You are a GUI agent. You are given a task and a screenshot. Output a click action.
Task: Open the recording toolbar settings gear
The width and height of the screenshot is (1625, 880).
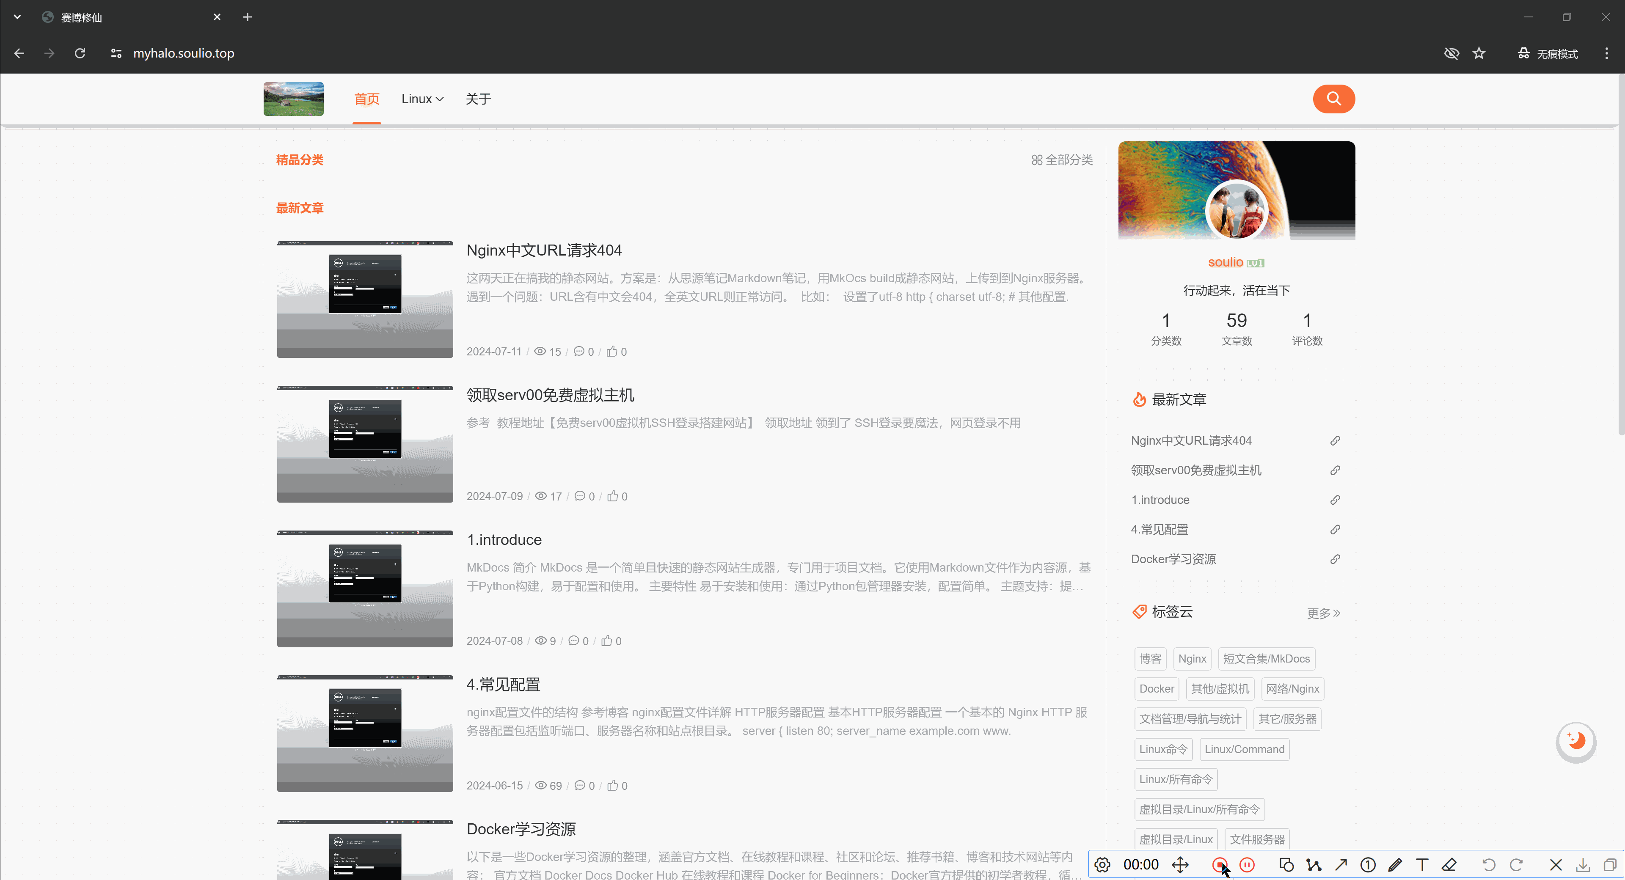coord(1102,864)
